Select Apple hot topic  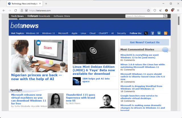pos(75,33)
